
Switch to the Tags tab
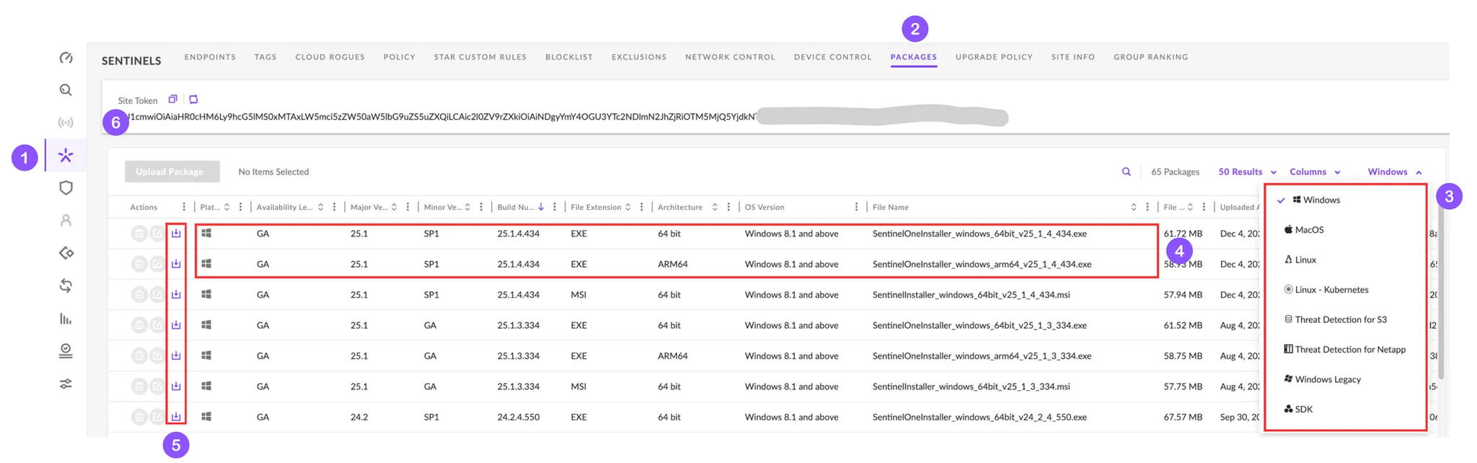click(265, 57)
